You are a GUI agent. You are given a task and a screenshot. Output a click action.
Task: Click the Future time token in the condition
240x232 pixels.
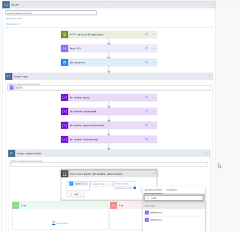[79, 184]
